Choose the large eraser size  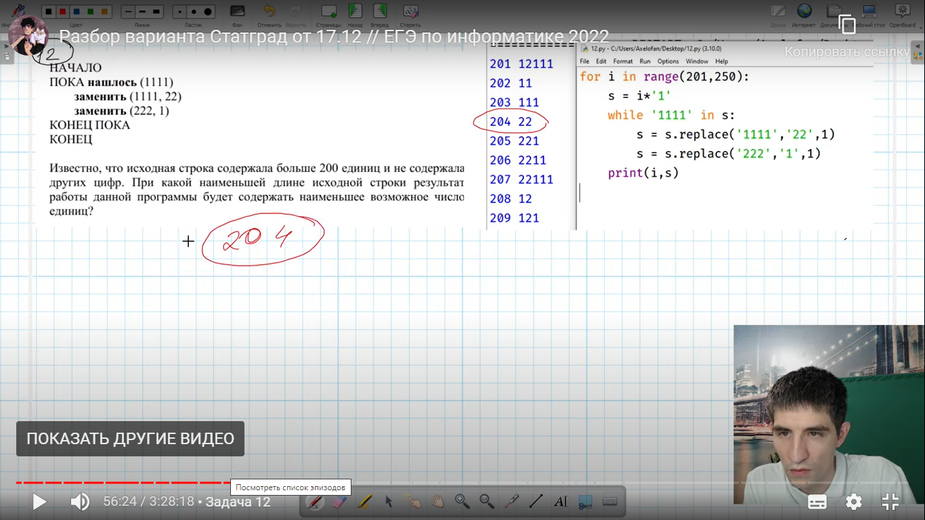pyautogui.click(x=209, y=12)
